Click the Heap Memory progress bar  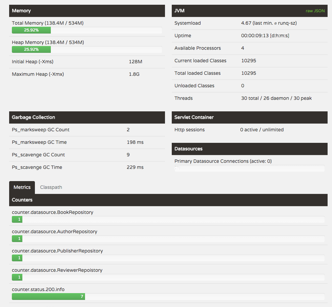coord(87,49)
